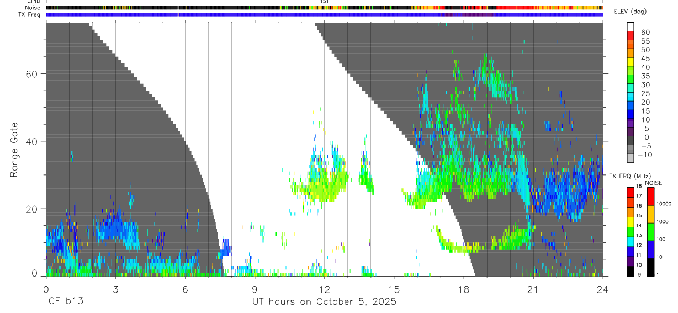Click ELEV blue swatch between 20 and 15
Image resolution: width=678 pixels, height=313 pixels.
pos(631,105)
